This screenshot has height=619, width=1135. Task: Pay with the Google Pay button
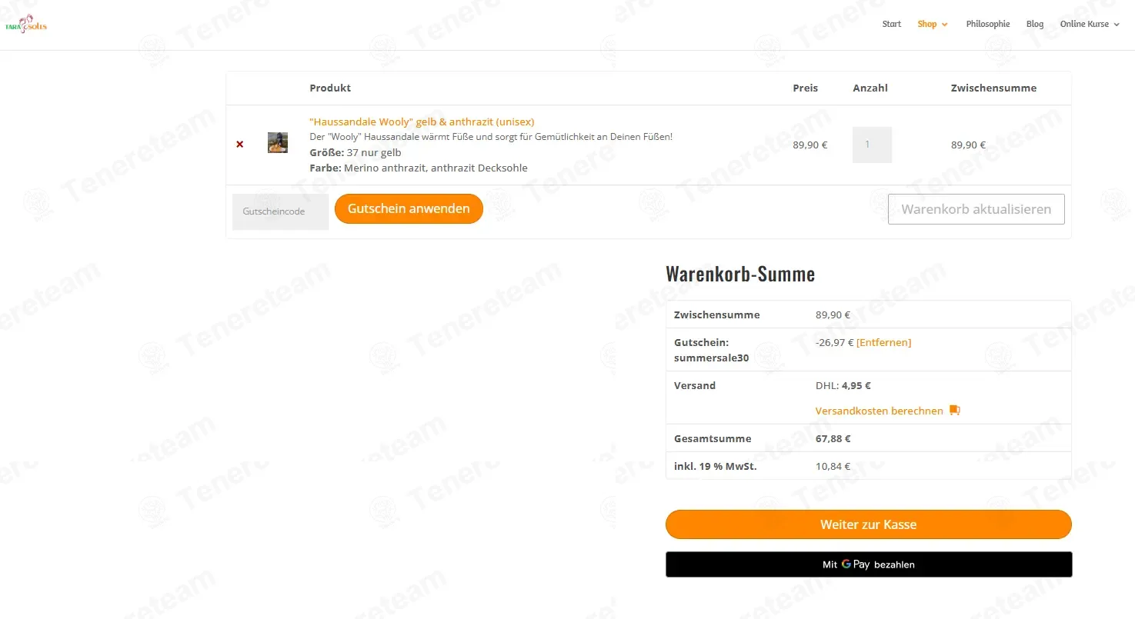click(x=868, y=564)
